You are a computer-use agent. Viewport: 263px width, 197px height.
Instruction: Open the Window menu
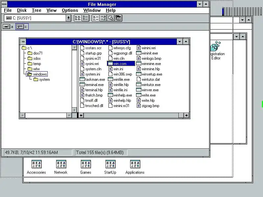point(92,11)
